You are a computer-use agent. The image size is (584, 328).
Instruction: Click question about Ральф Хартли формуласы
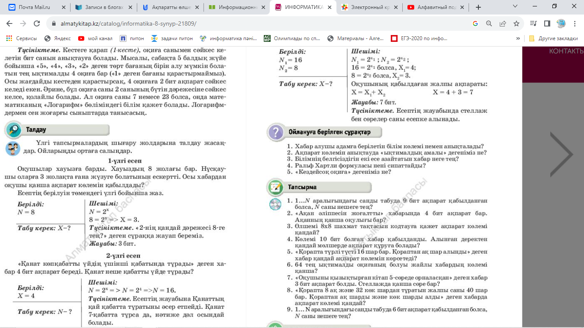[x=356, y=165]
